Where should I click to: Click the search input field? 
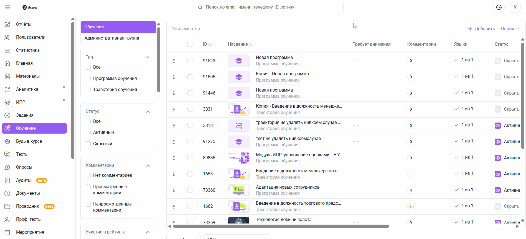[x=269, y=7]
